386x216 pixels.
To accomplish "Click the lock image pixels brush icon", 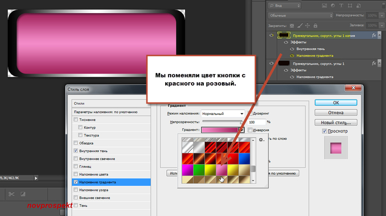I will coord(300,25).
